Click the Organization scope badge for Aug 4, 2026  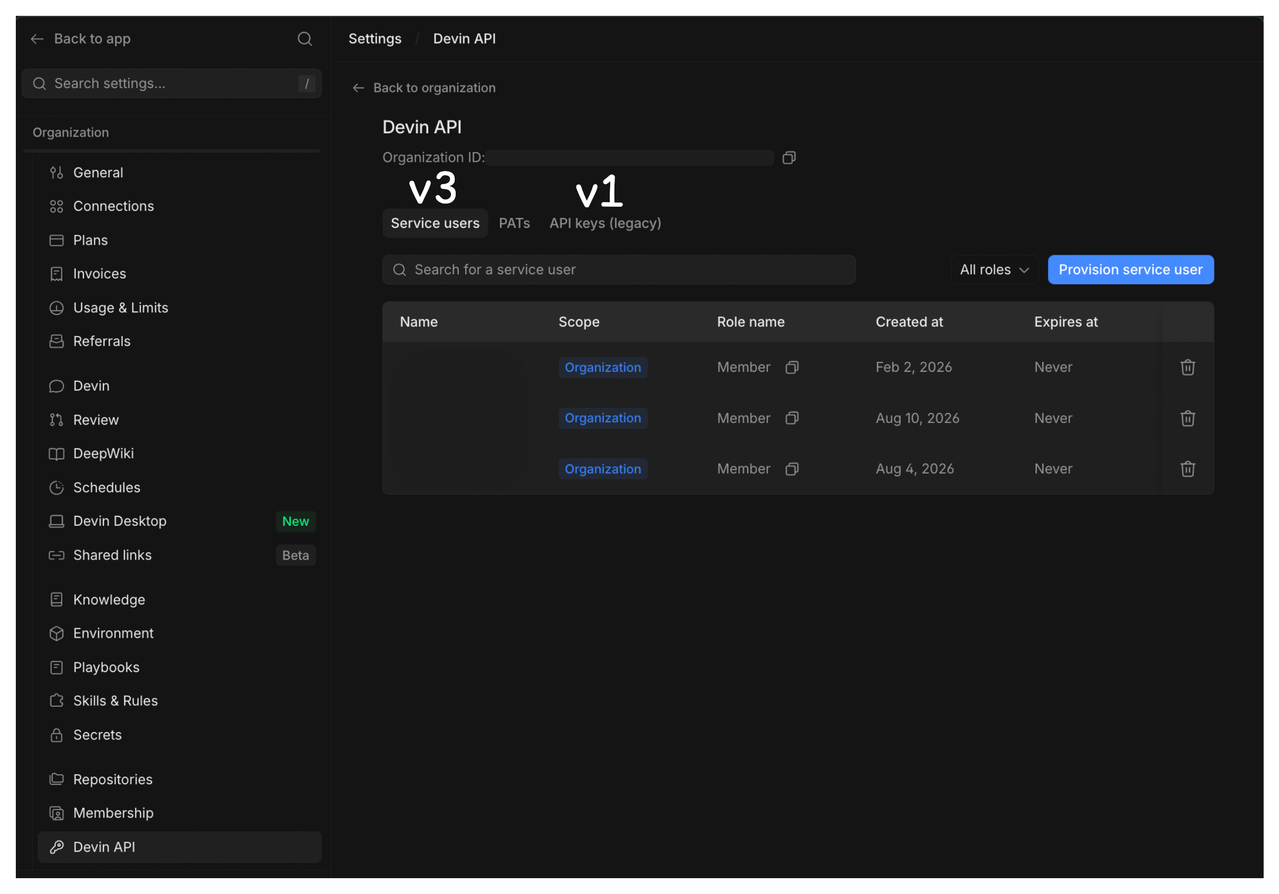603,469
